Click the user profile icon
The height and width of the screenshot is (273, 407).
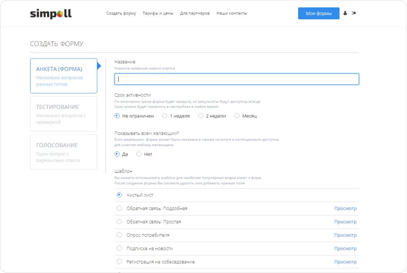pos(345,13)
